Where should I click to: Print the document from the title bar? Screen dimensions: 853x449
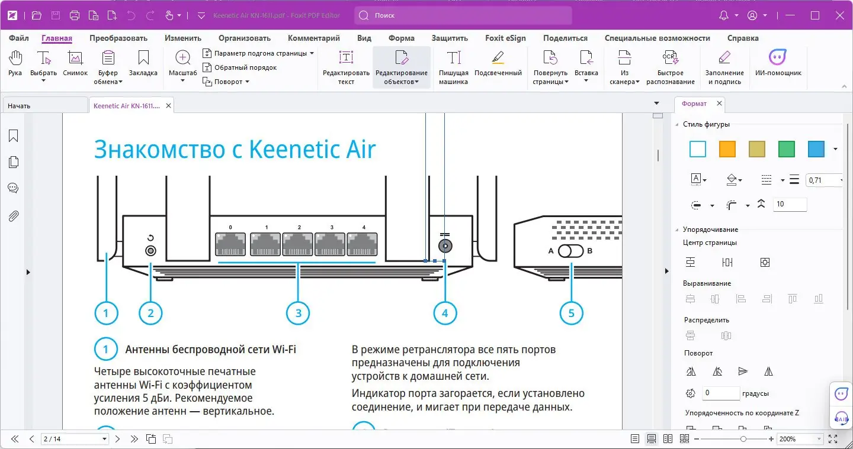(x=75, y=15)
